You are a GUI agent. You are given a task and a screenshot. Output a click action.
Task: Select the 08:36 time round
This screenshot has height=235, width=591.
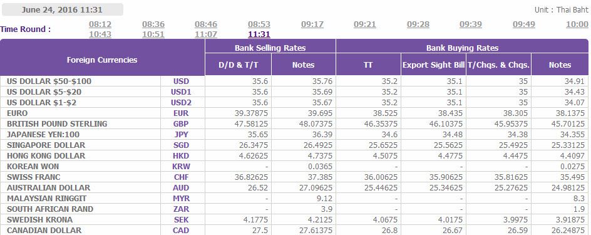(153, 24)
